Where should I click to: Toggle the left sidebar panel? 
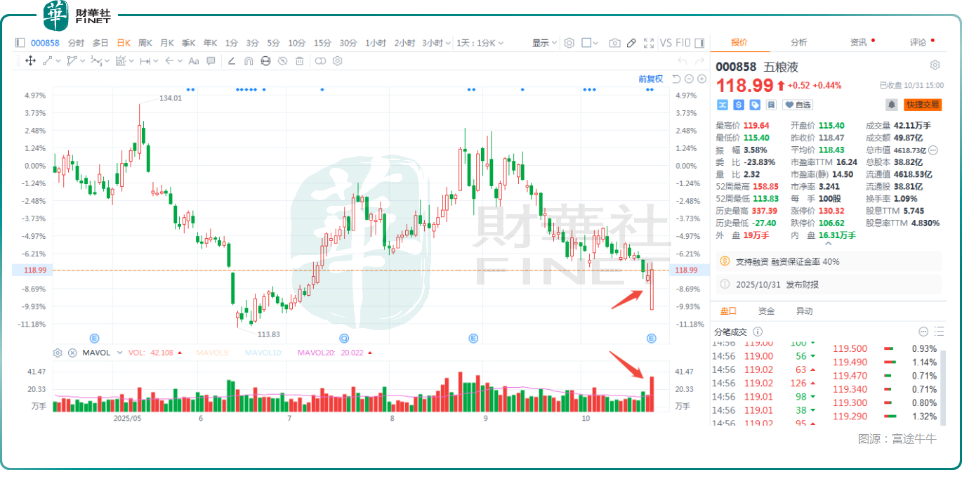[x=20, y=43]
